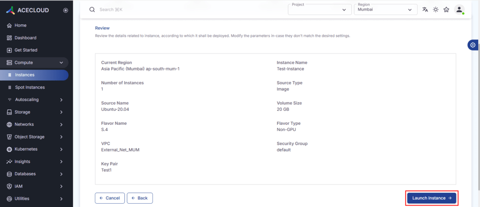Toggle light/dark theme sun icon
The height and width of the screenshot is (207, 480).
tap(436, 9)
